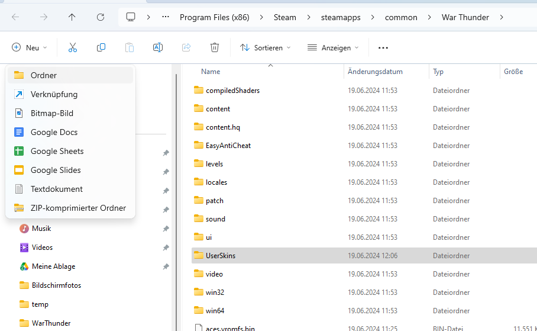Pick ZIP-komprimierter Ordner entry

78,208
